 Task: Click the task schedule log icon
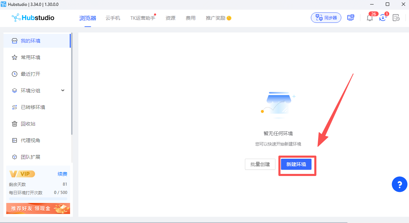pos(396,18)
